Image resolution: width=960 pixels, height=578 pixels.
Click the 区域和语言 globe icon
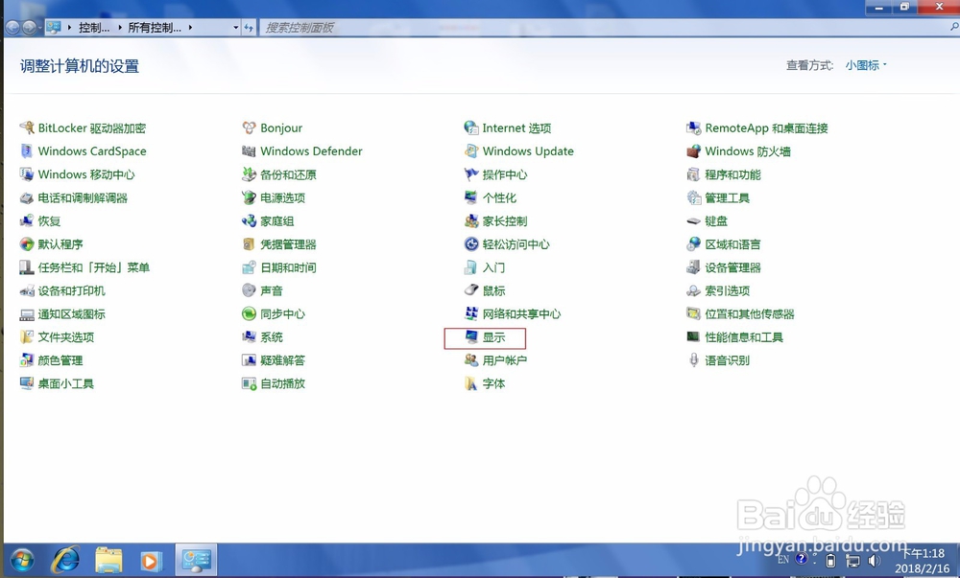[693, 243]
